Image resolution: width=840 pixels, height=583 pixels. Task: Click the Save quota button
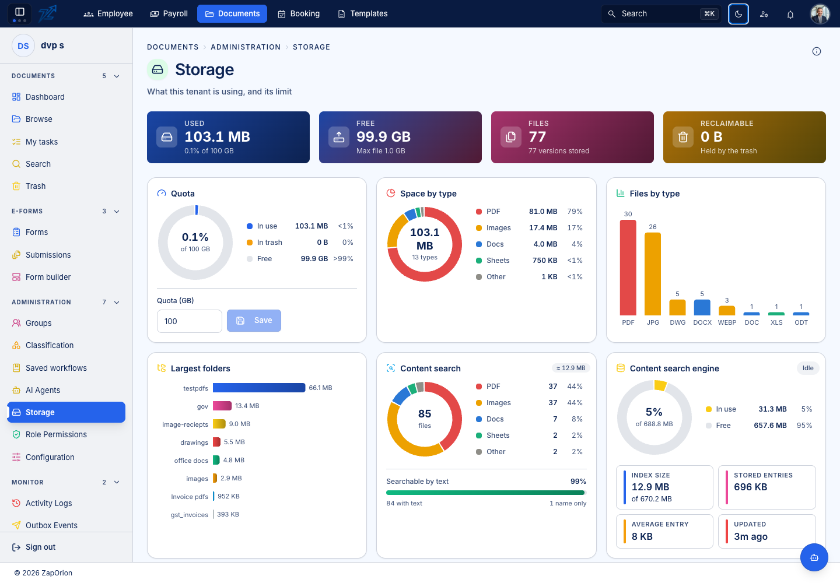[x=254, y=321]
